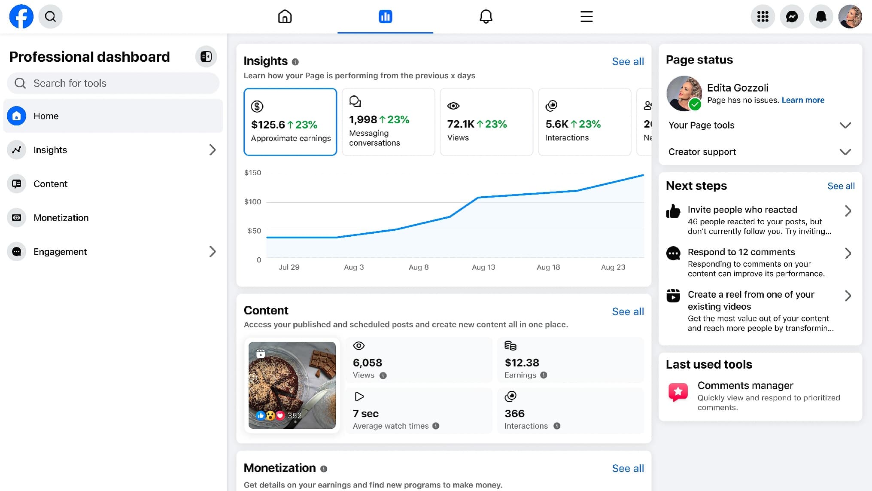This screenshot has height=491, width=872.
Task: Expand Your Page tools section
Action: (x=845, y=125)
